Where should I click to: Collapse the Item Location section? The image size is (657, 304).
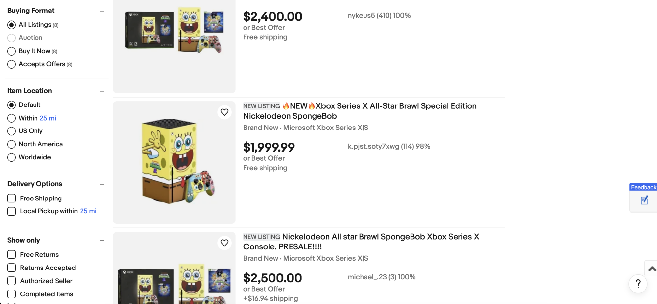102,91
